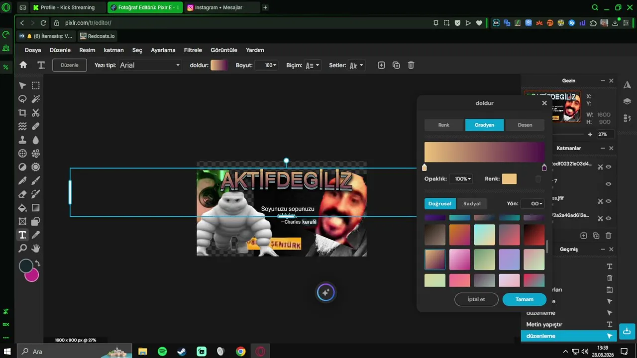Viewport: 637px width, 358px height.
Task: Click the Tamam button
Action: point(525,299)
